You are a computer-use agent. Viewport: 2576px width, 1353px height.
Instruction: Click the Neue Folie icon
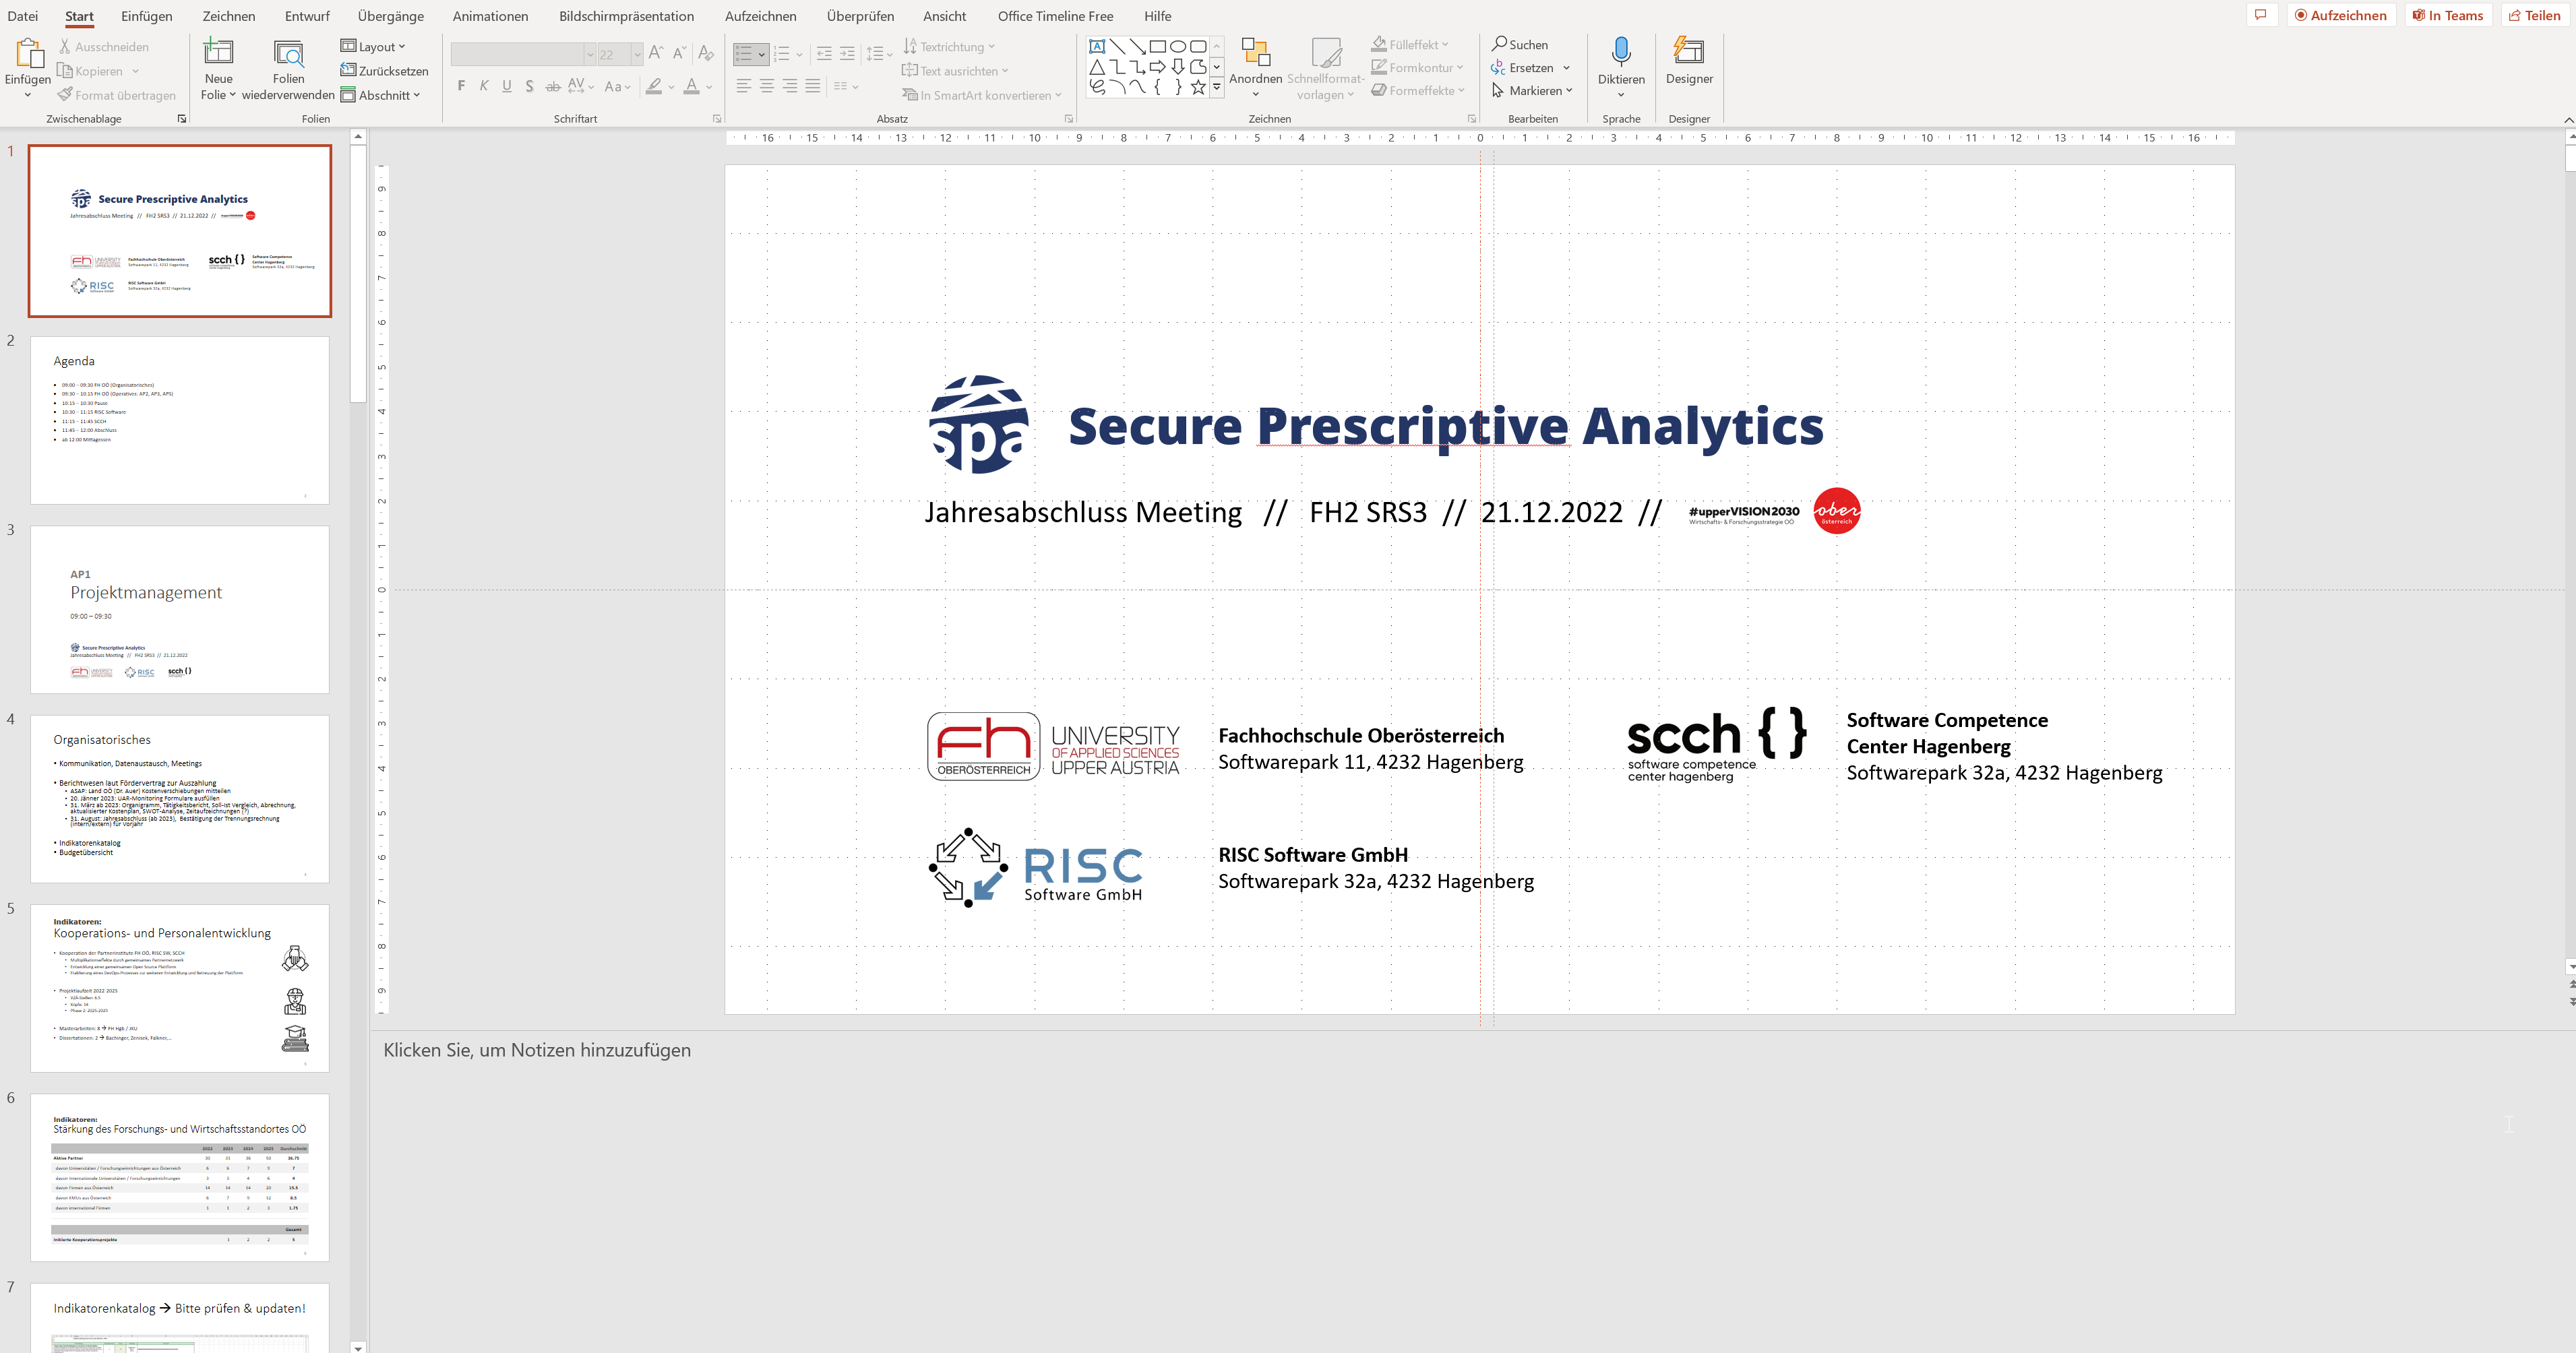[x=218, y=52]
